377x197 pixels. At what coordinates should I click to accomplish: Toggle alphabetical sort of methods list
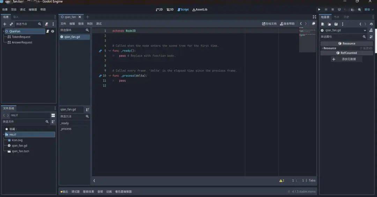(87, 110)
